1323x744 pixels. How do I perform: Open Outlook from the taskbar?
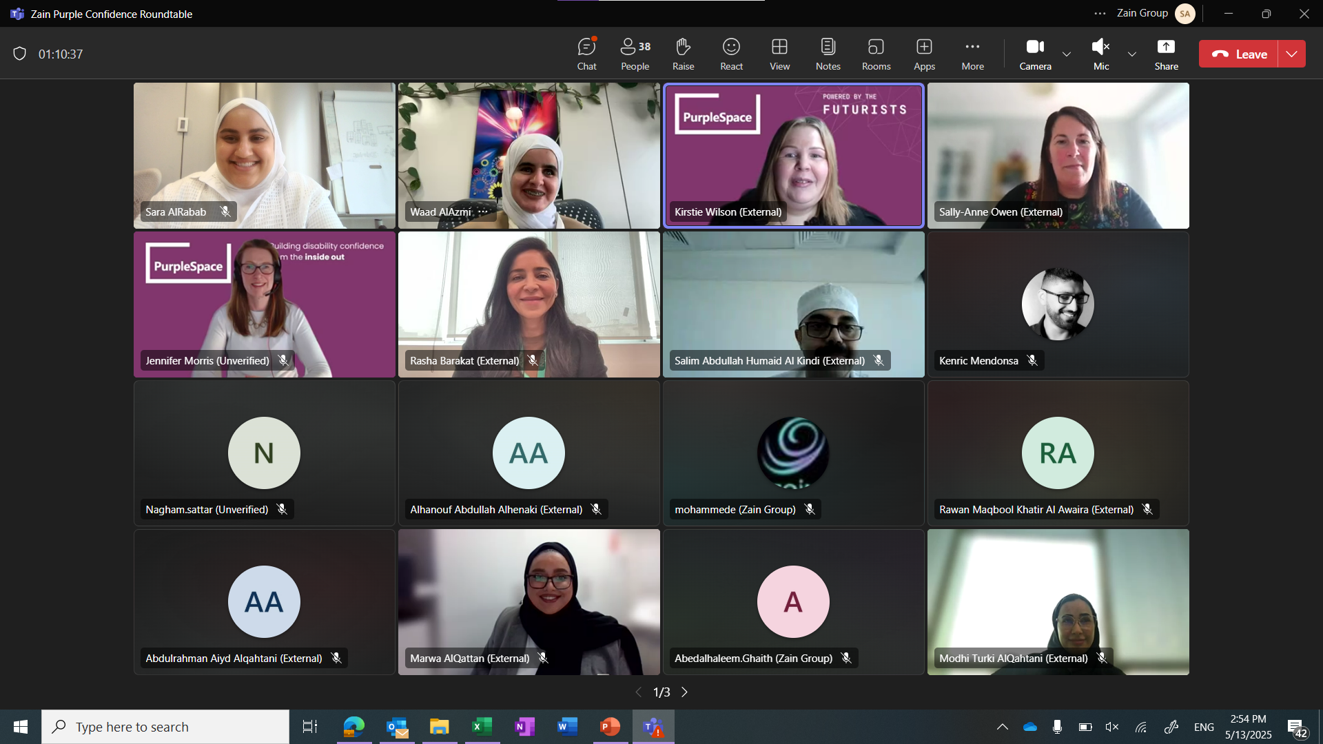[x=397, y=727]
